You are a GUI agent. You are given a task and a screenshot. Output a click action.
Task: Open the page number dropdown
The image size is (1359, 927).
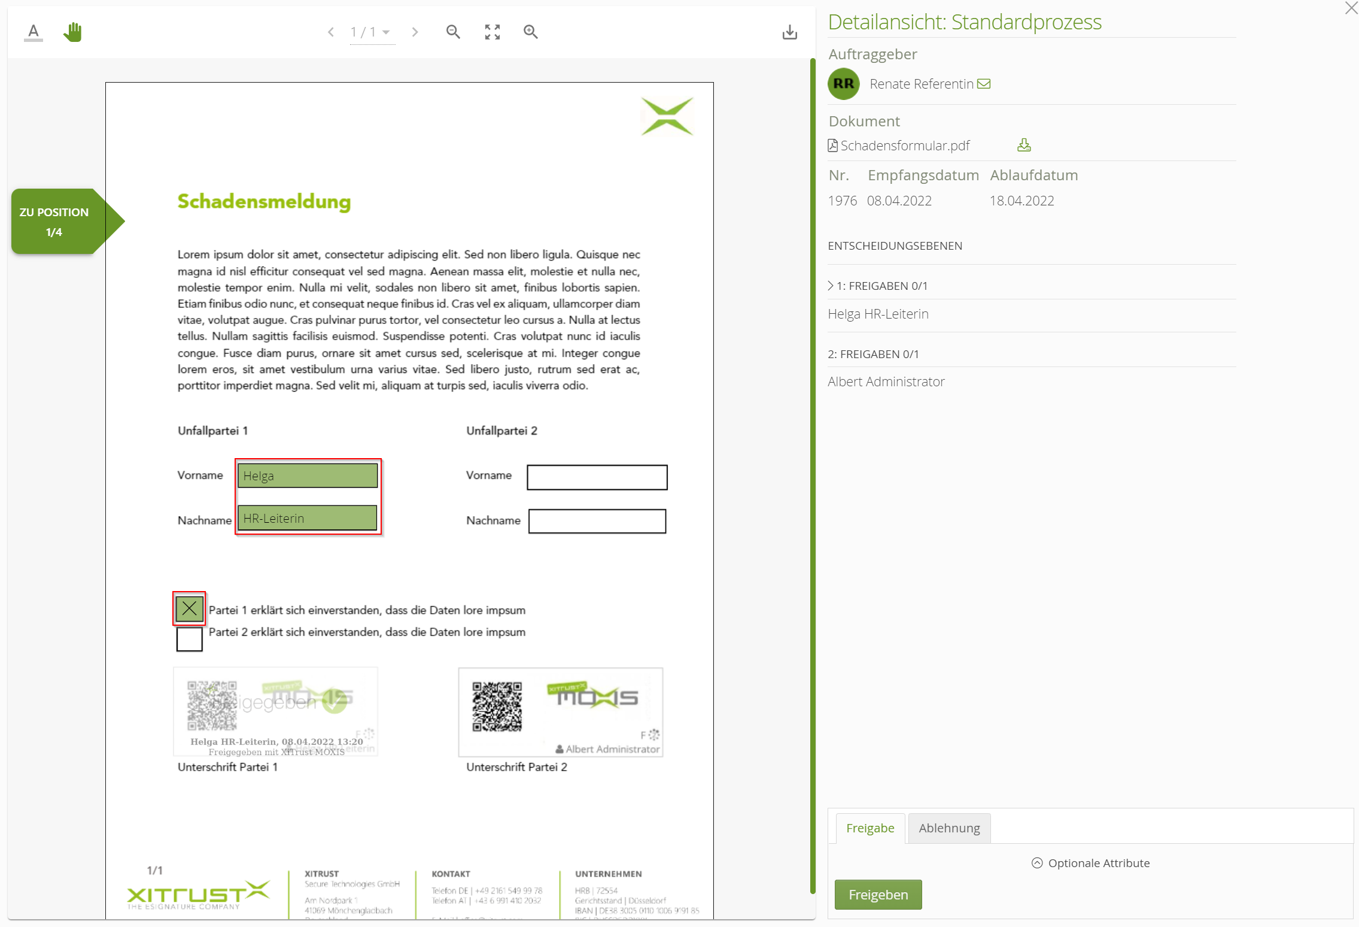(x=387, y=32)
